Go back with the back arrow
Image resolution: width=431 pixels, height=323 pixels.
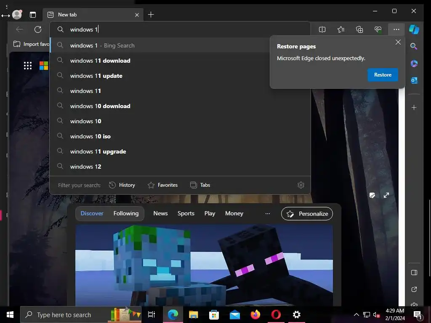pyautogui.click(x=19, y=29)
